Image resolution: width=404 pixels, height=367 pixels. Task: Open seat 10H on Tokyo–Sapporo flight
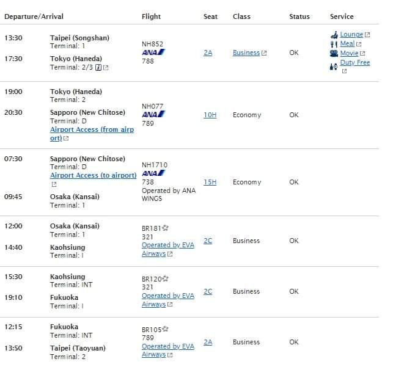[210, 115]
